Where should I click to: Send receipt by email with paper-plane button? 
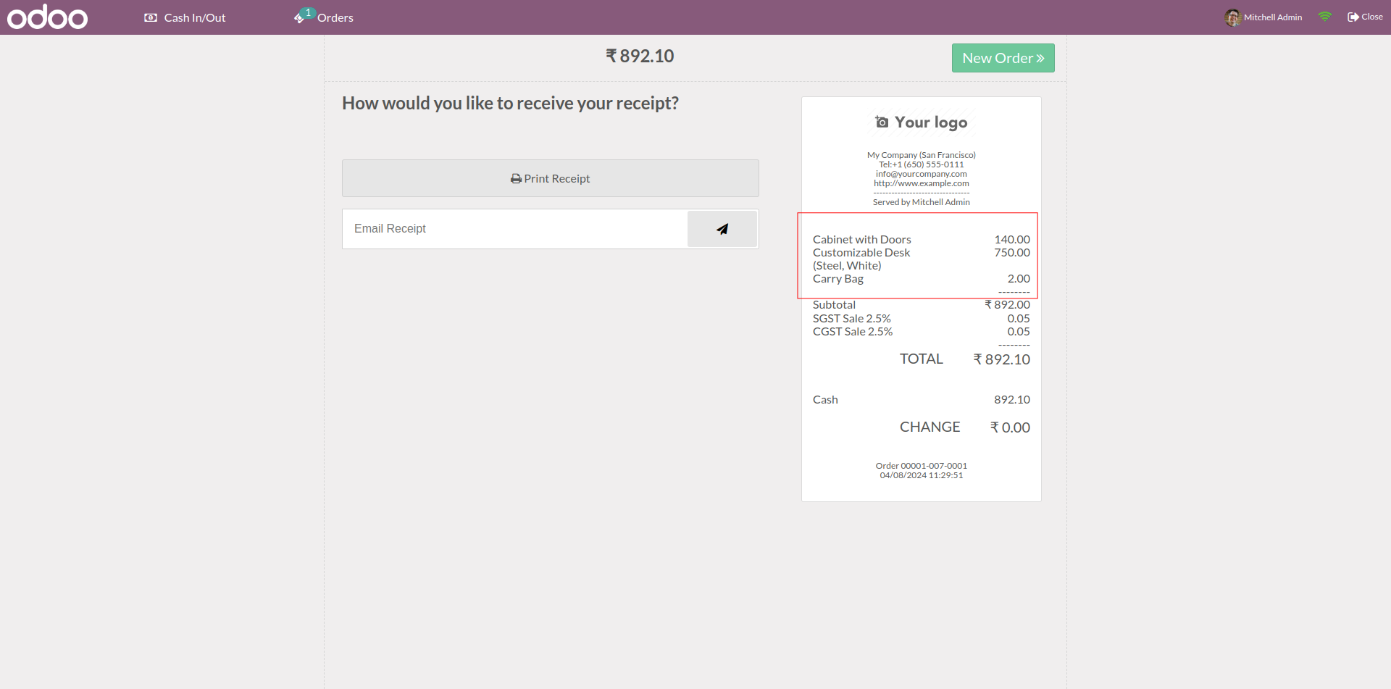point(722,229)
